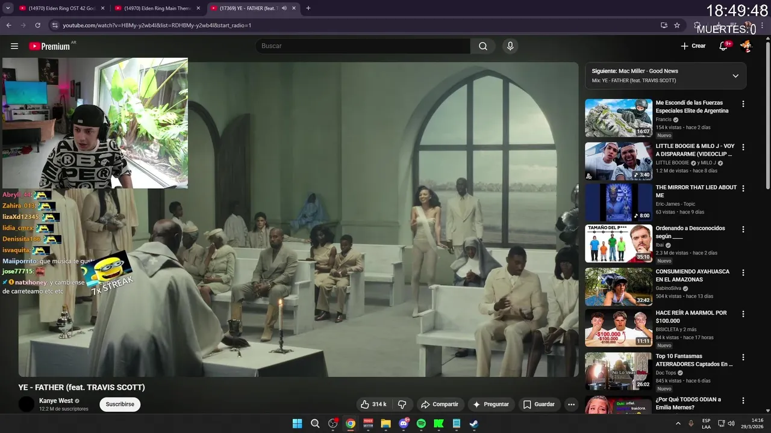Open Ordenando a Desconocidos thumbnail
The width and height of the screenshot is (771, 433).
[619, 244]
